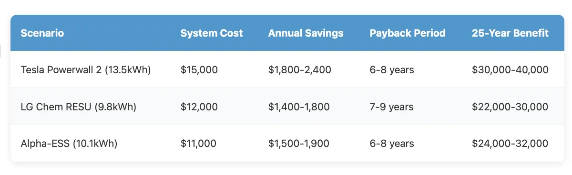Select the $12,000 system cost value
Image resolution: width=572 pixels, height=175 pixels.
coord(199,107)
